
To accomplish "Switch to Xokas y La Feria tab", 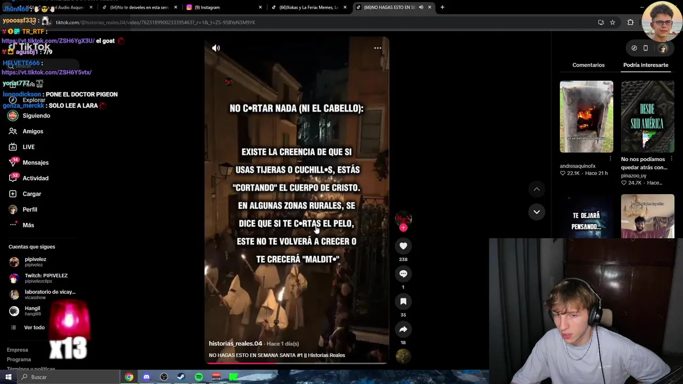I will click(x=309, y=7).
